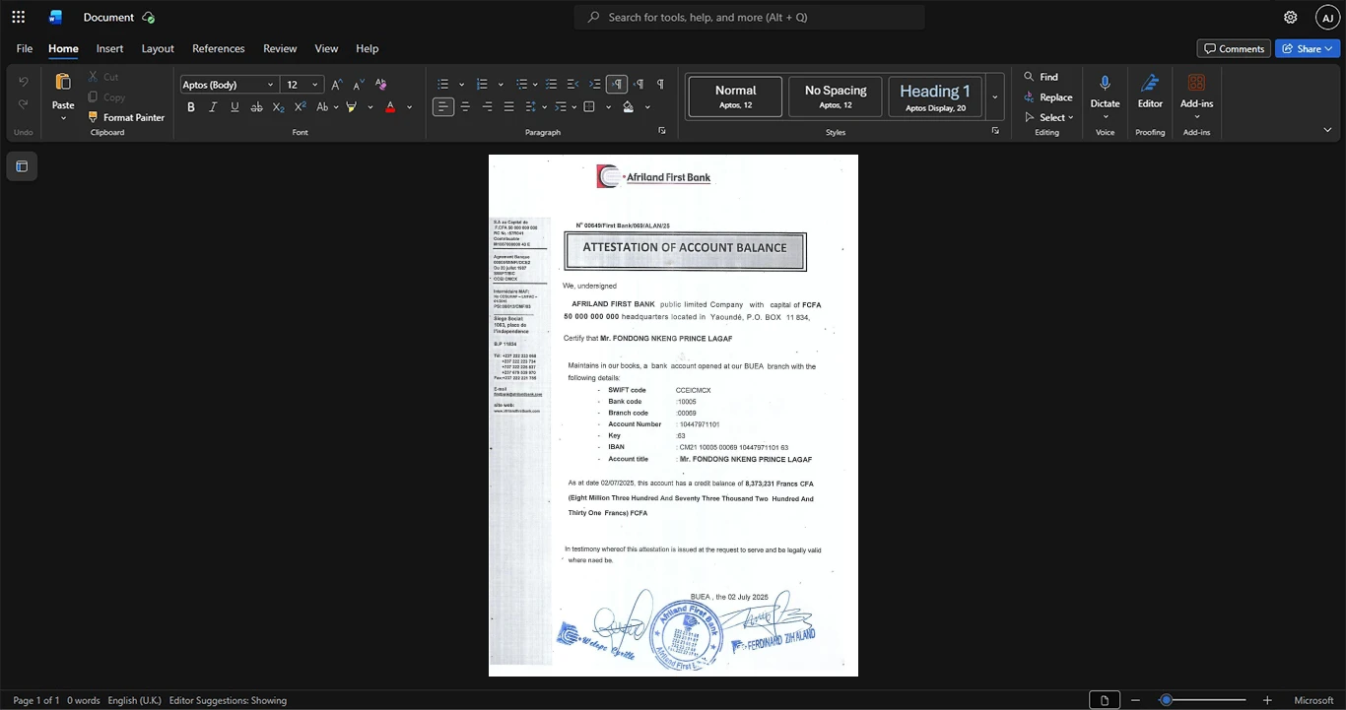The width and height of the screenshot is (1346, 710).
Task: Open the font size dropdown showing 12
Action: pyautogui.click(x=303, y=85)
